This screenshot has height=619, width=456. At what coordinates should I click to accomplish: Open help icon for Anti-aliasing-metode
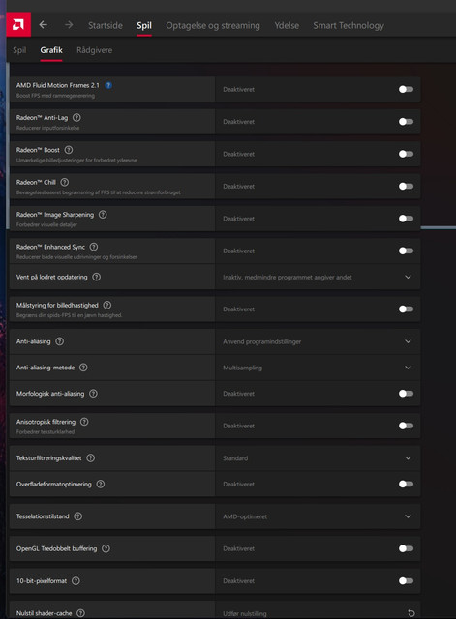point(83,368)
